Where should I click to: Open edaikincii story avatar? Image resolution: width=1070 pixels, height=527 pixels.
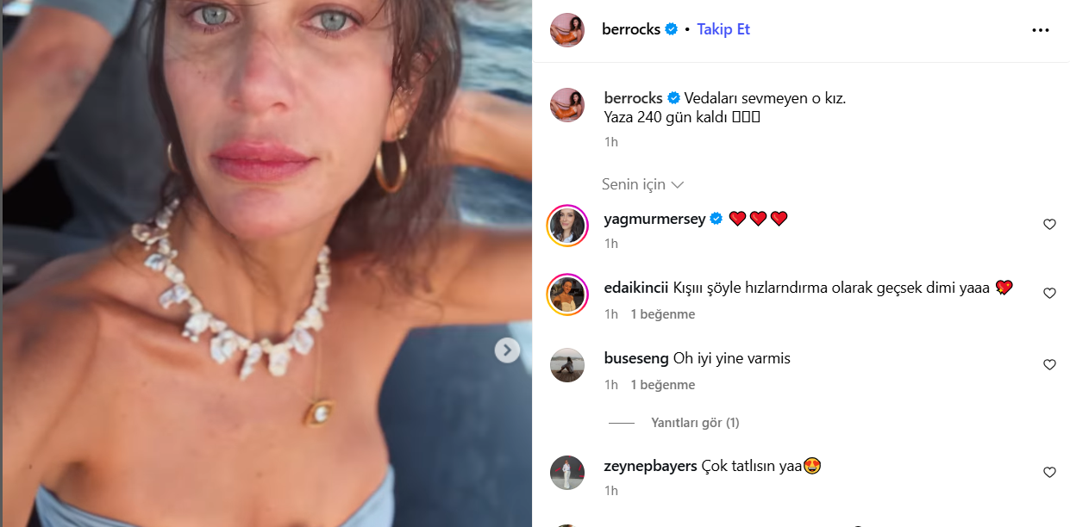click(567, 294)
